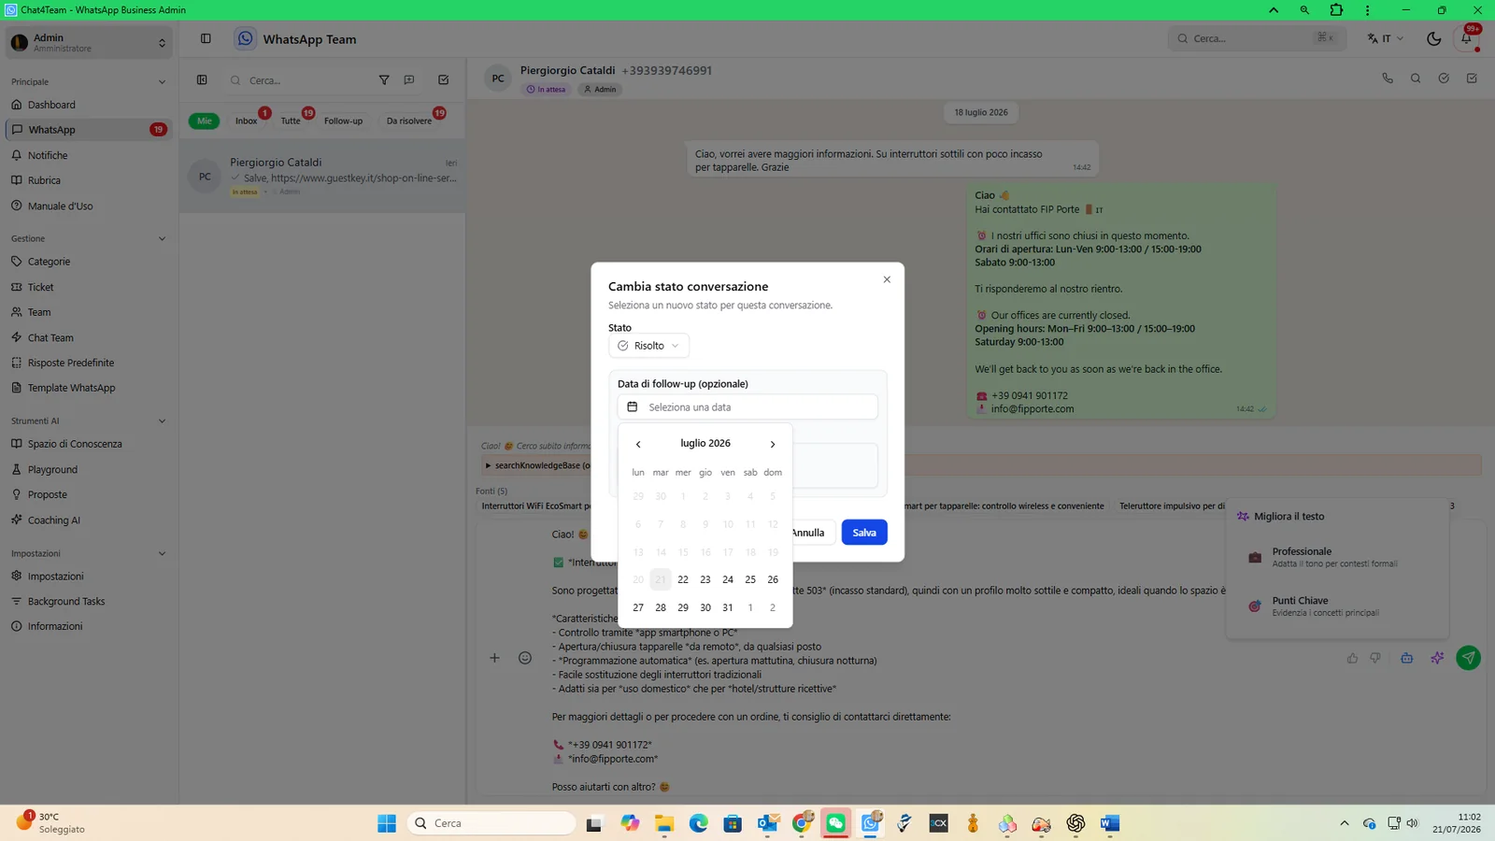Select the Inbox tab
The height and width of the screenshot is (841, 1495).
[247, 121]
